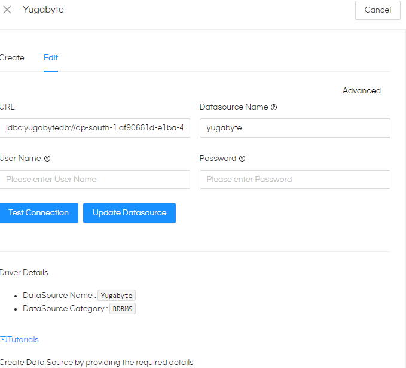406x368 pixels.
Task: Open the Tutorials link
Action: 23,339
